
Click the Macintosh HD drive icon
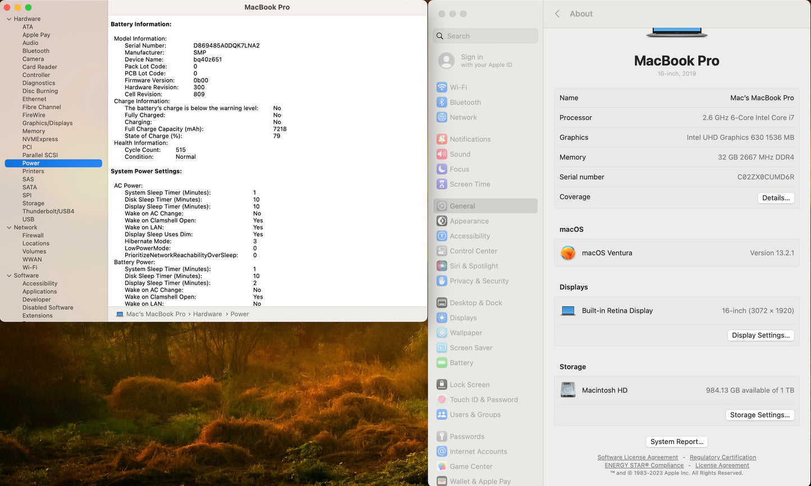568,390
